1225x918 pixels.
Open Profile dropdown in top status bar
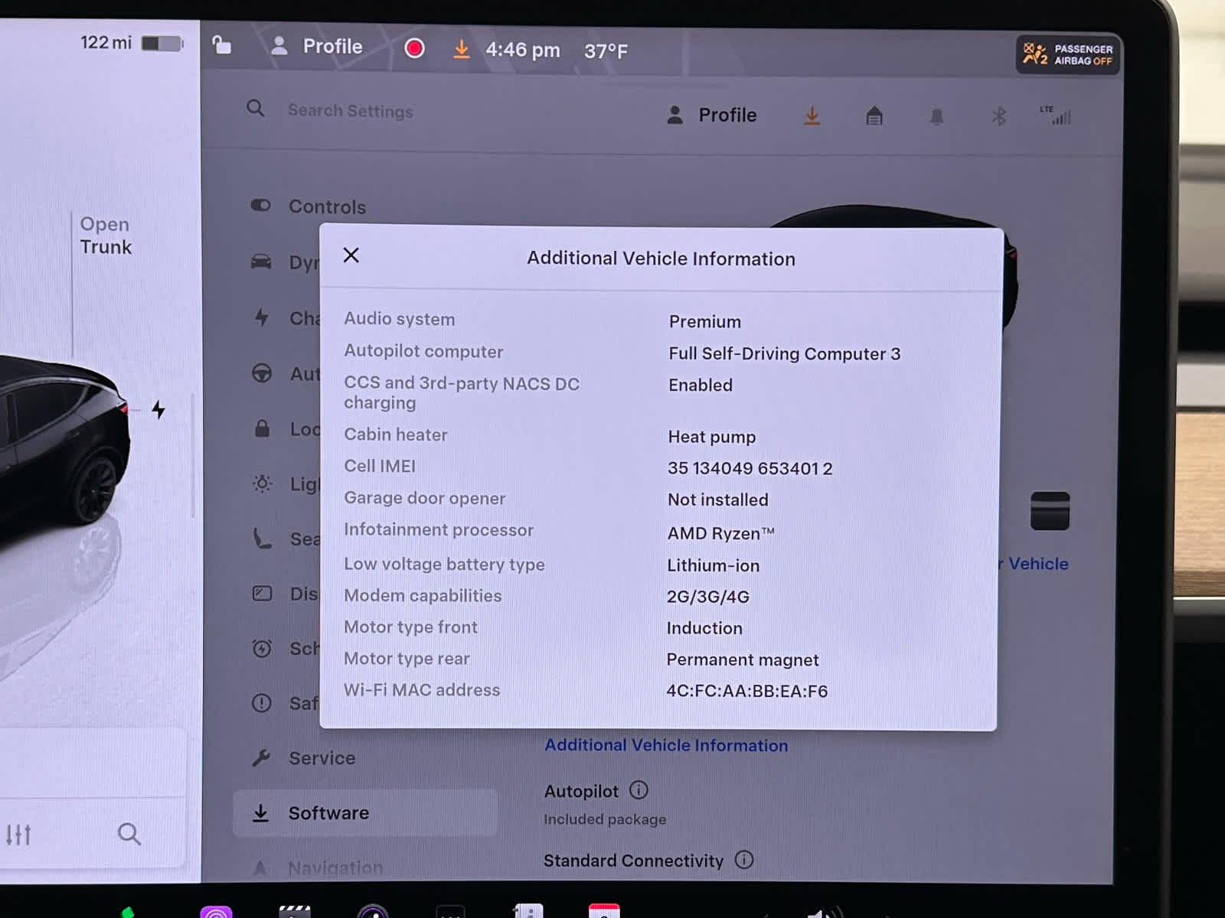pyautogui.click(x=318, y=47)
